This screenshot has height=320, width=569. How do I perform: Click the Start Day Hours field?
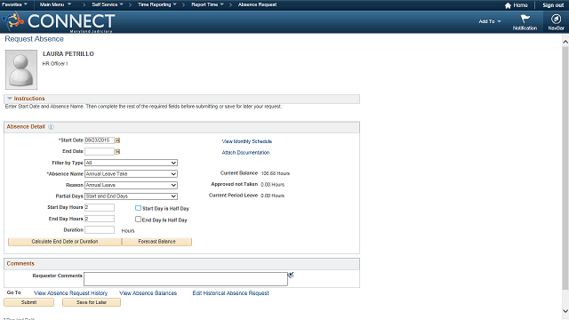point(100,207)
